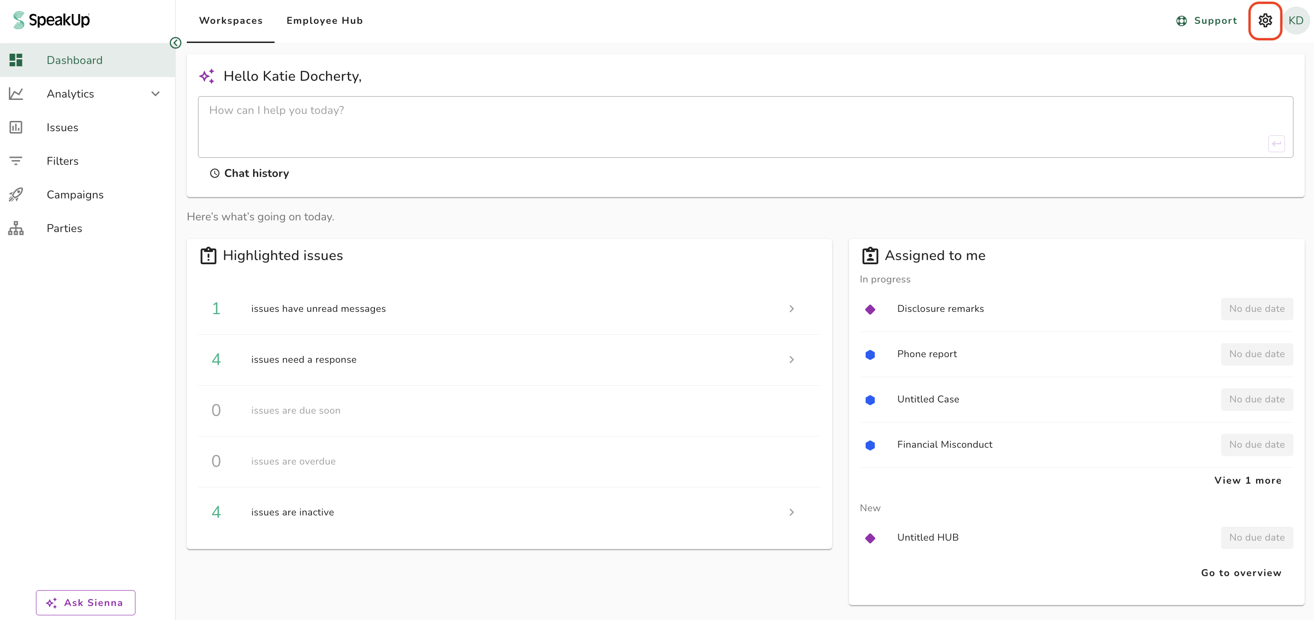Screen dimensions: 1314x620
Task: Click the count 4 for inactive issues
Action: (x=216, y=512)
